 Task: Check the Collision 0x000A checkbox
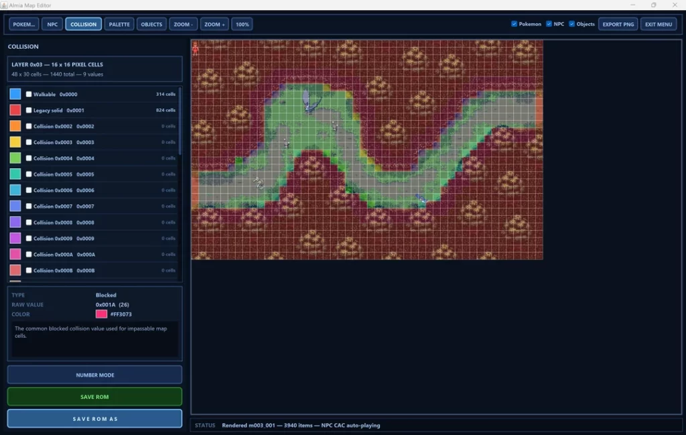pos(29,254)
